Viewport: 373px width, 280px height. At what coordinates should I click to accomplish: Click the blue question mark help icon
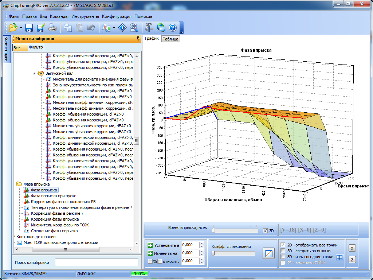[172, 28]
